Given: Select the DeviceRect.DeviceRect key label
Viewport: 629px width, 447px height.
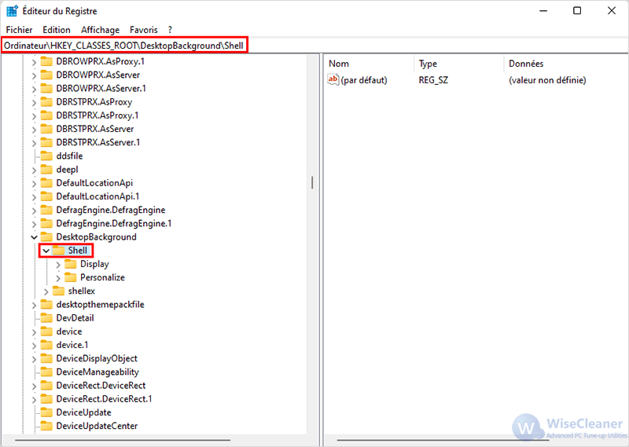Looking at the screenshot, I should pos(101,385).
